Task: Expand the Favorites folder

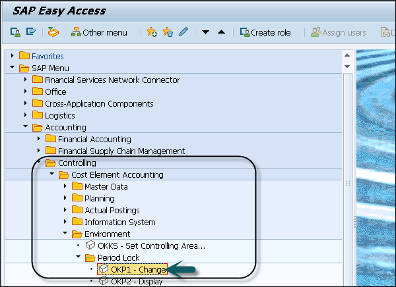Action: click(13, 56)
